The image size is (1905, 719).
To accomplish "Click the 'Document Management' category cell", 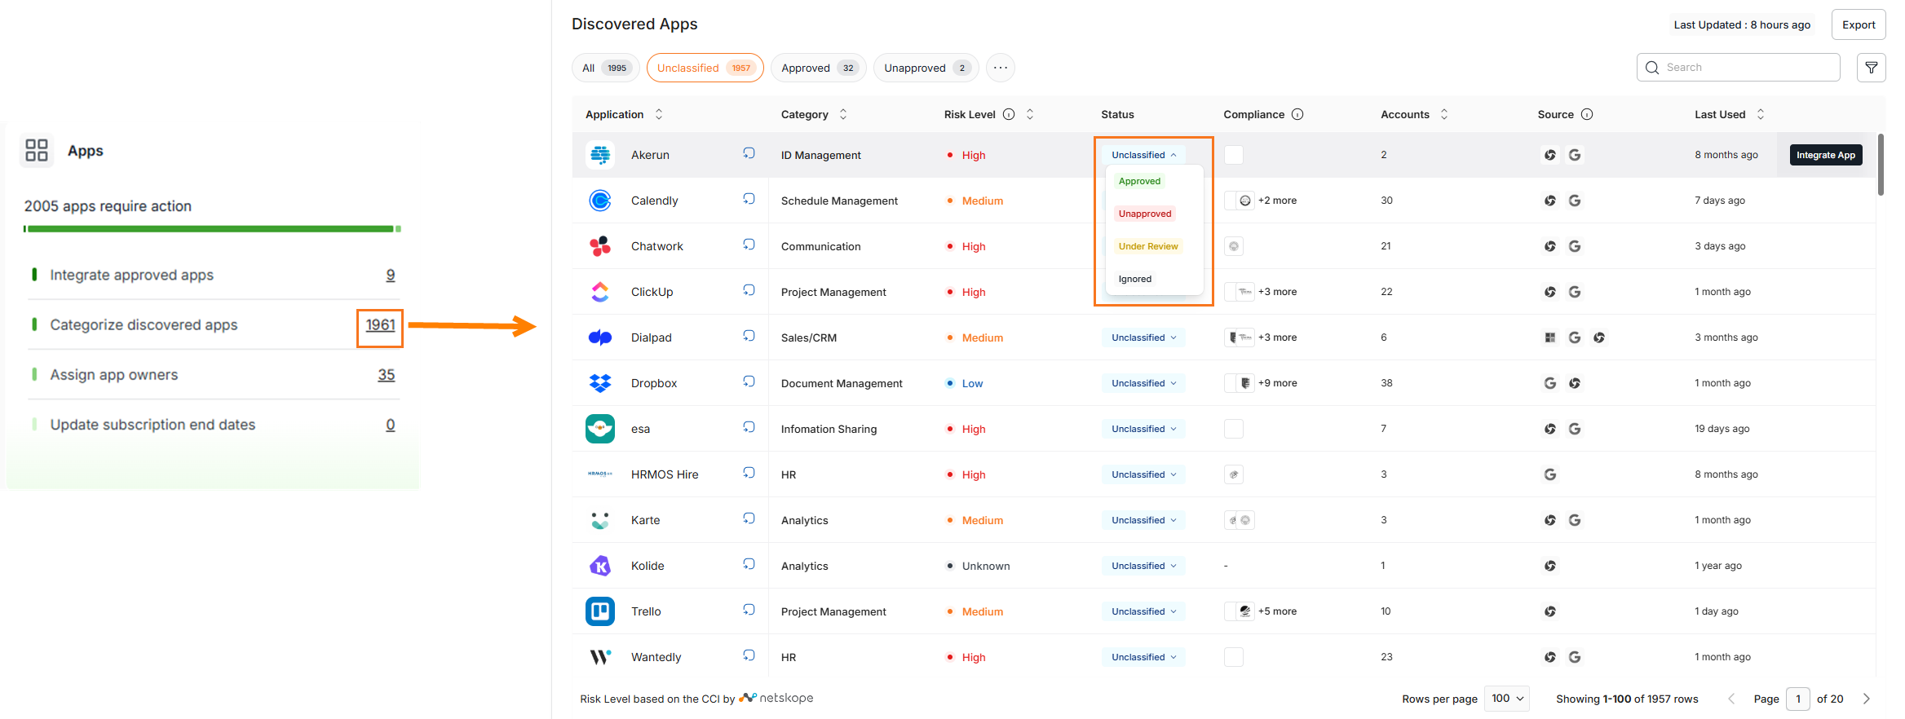I will click(842, 383).
